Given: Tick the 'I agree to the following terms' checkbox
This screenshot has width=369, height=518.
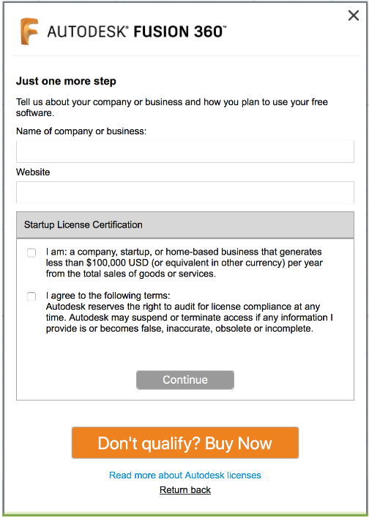Looking at the screenshot, I should tap(31, 296).
